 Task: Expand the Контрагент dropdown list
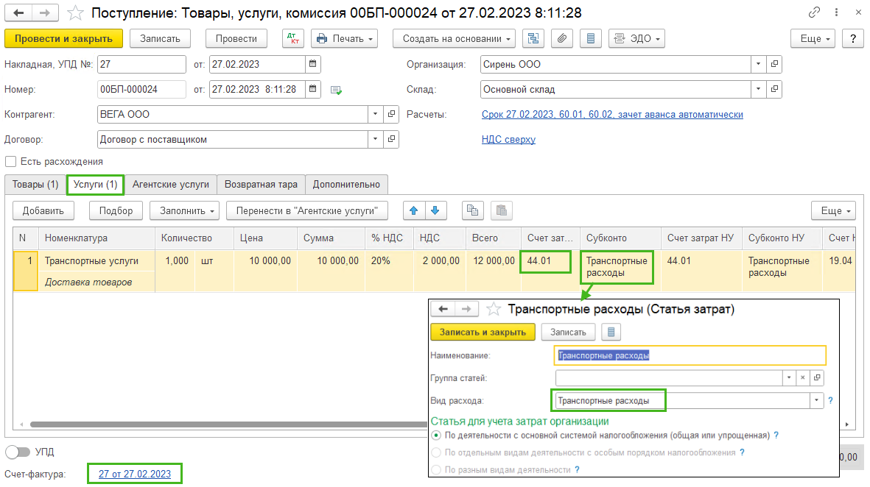point(376,114)
